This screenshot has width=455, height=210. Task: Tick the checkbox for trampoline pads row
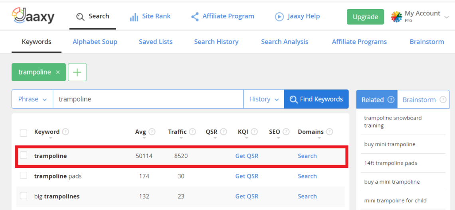click(x=24, y=176)
